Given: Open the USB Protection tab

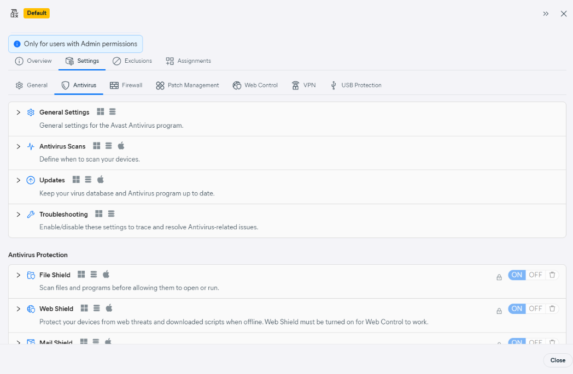Looking at the screenshot, I should click(355, 85).
